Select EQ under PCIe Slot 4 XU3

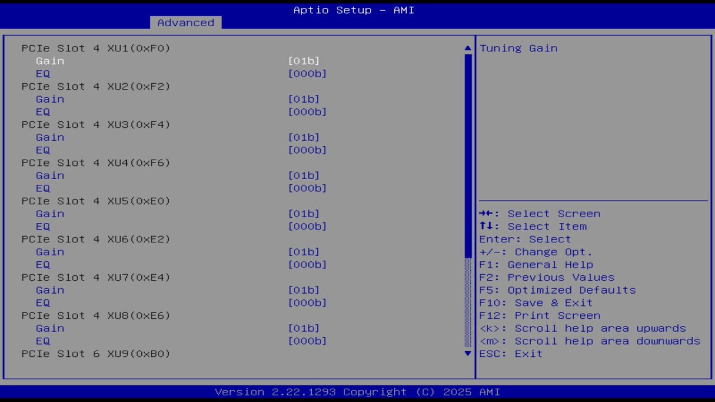(42, 150)
